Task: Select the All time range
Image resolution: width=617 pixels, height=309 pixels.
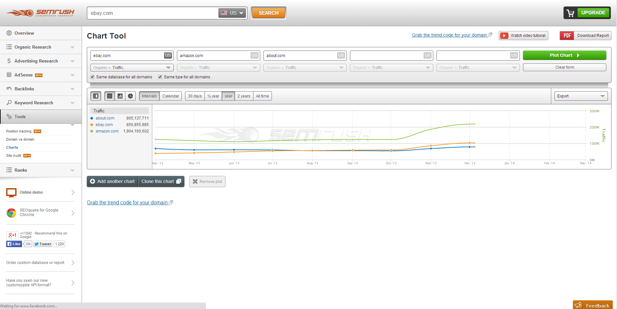Action: 262,96
